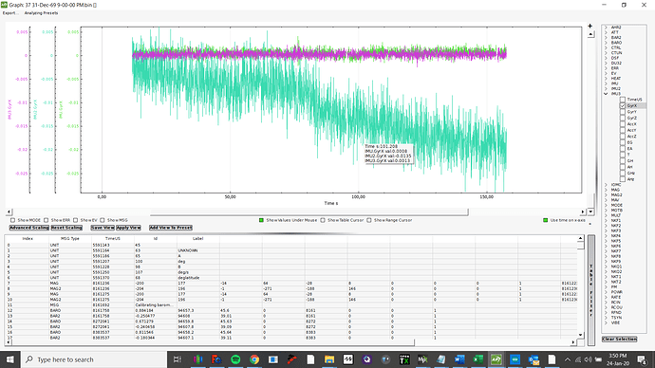Toggle Use time on x-axis
The height and width of the screenshot is (368, 655).
pyautogui.click(x=545, y=220)
